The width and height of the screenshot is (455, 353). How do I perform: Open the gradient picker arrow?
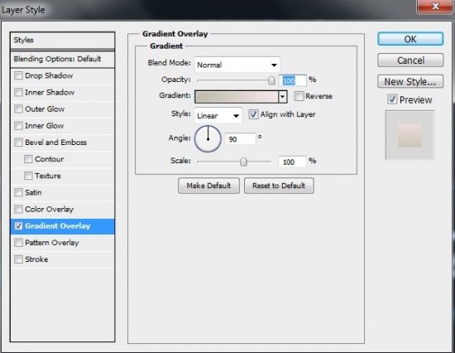click(x=283, y=97)
